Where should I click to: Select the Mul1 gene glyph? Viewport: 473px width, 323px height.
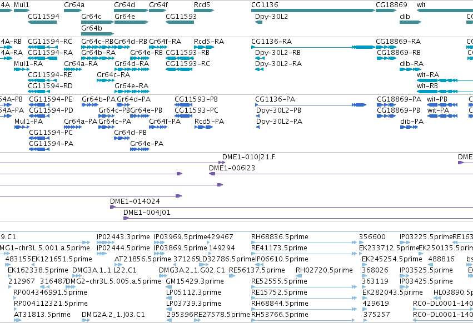pyautogui.click(x=22, y=11)
